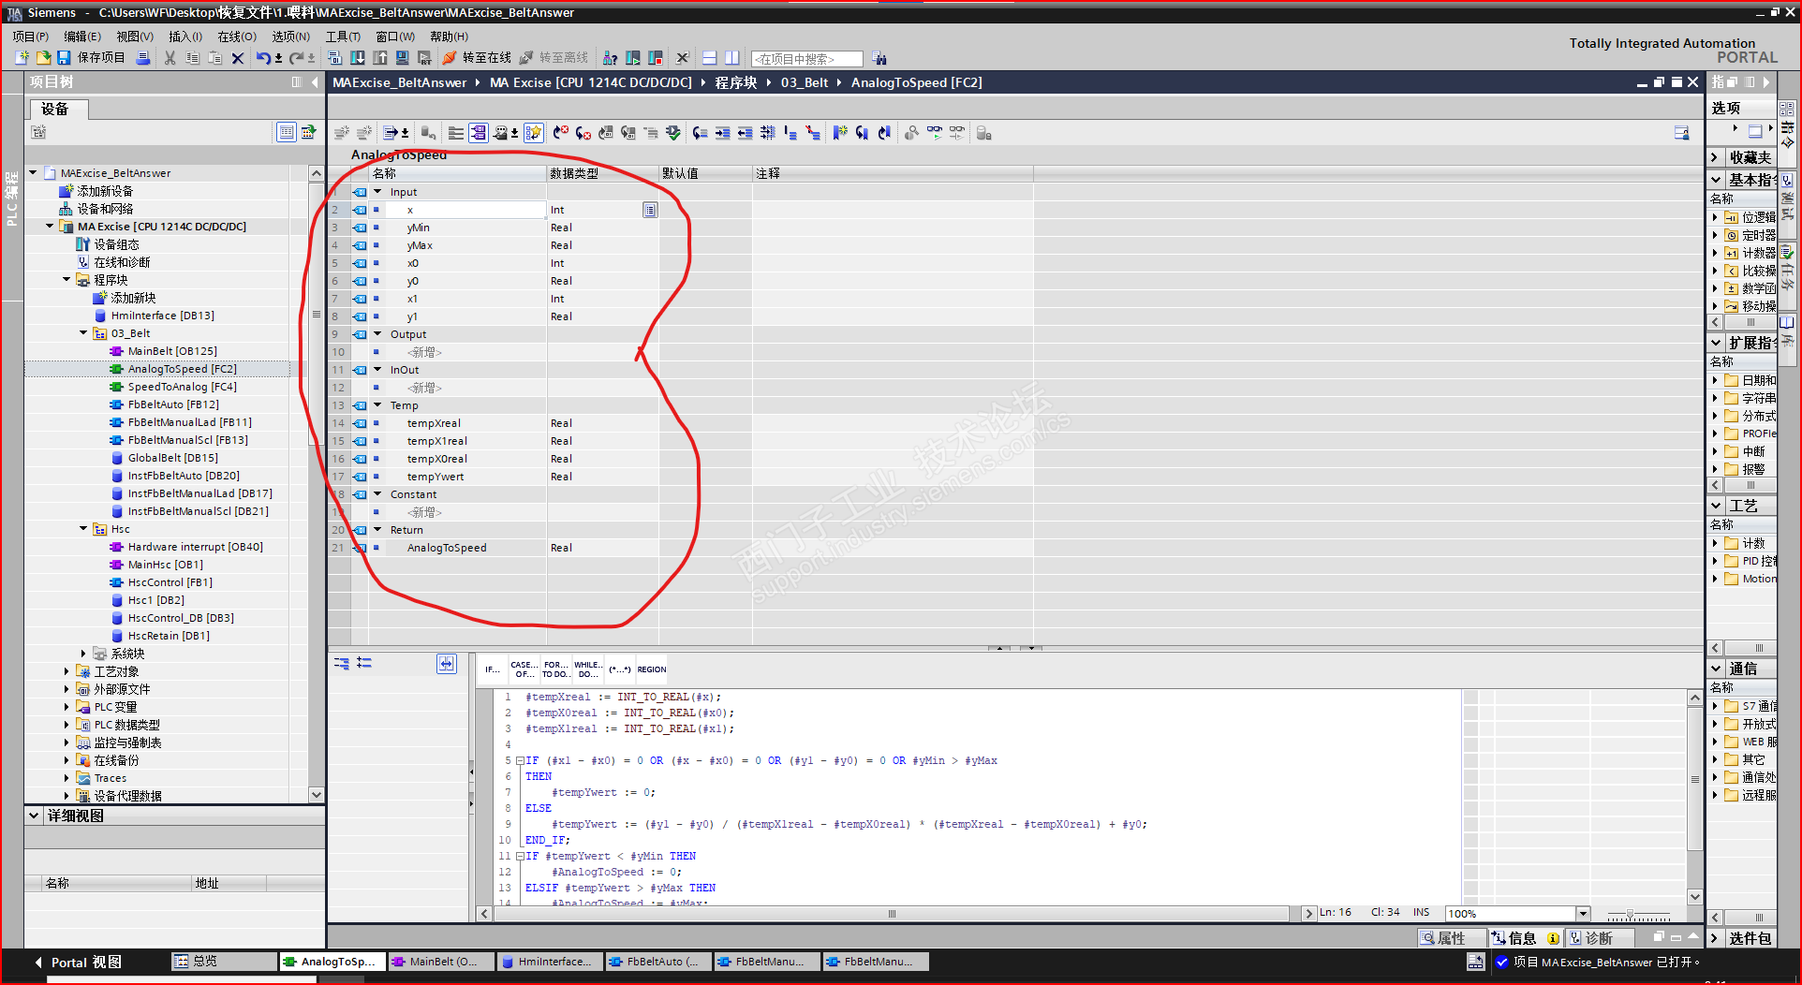Expand the 系统块 folder in project tree

(x=83, y=654)
